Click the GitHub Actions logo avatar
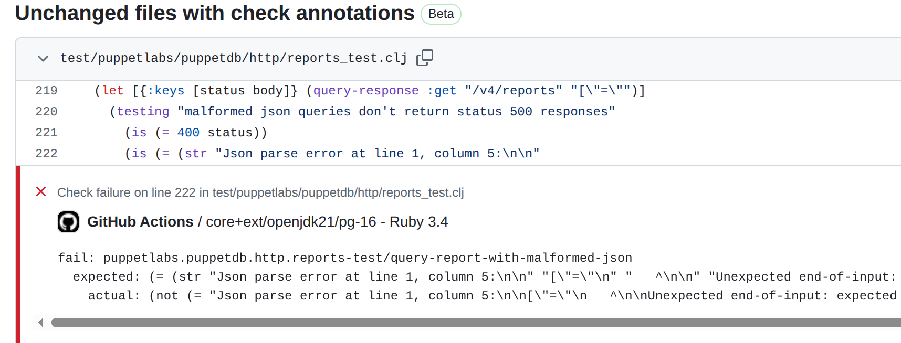901x343 pixels. (x=68, y=222)
